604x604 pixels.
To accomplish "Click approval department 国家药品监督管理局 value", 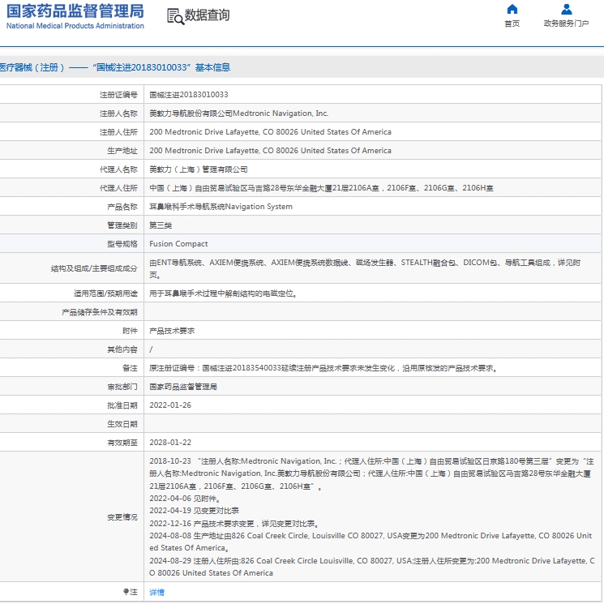I will pyautogui.click(x=183, y=387).
